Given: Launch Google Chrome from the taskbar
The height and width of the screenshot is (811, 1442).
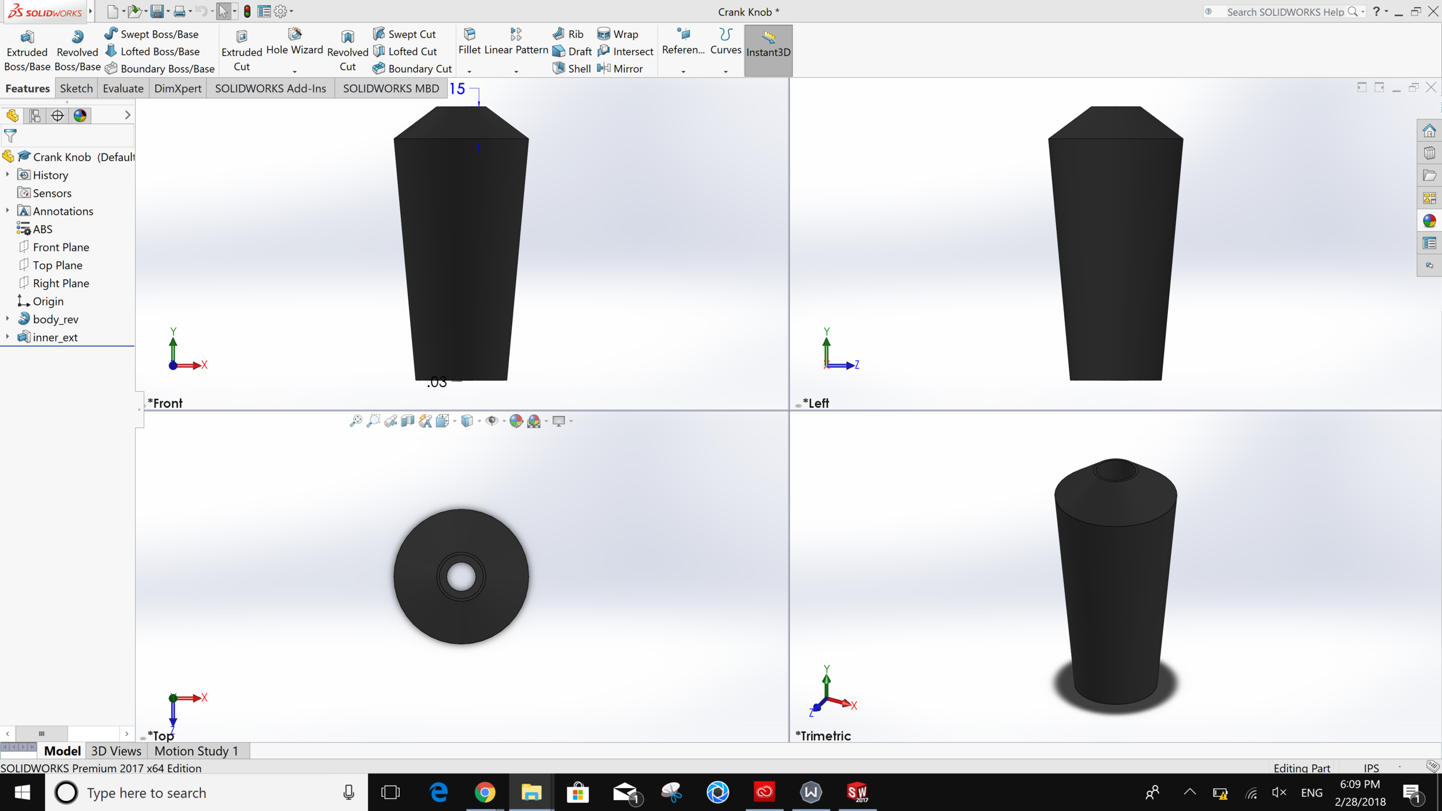Looking at the screenshot, I should tap(486, 792).
